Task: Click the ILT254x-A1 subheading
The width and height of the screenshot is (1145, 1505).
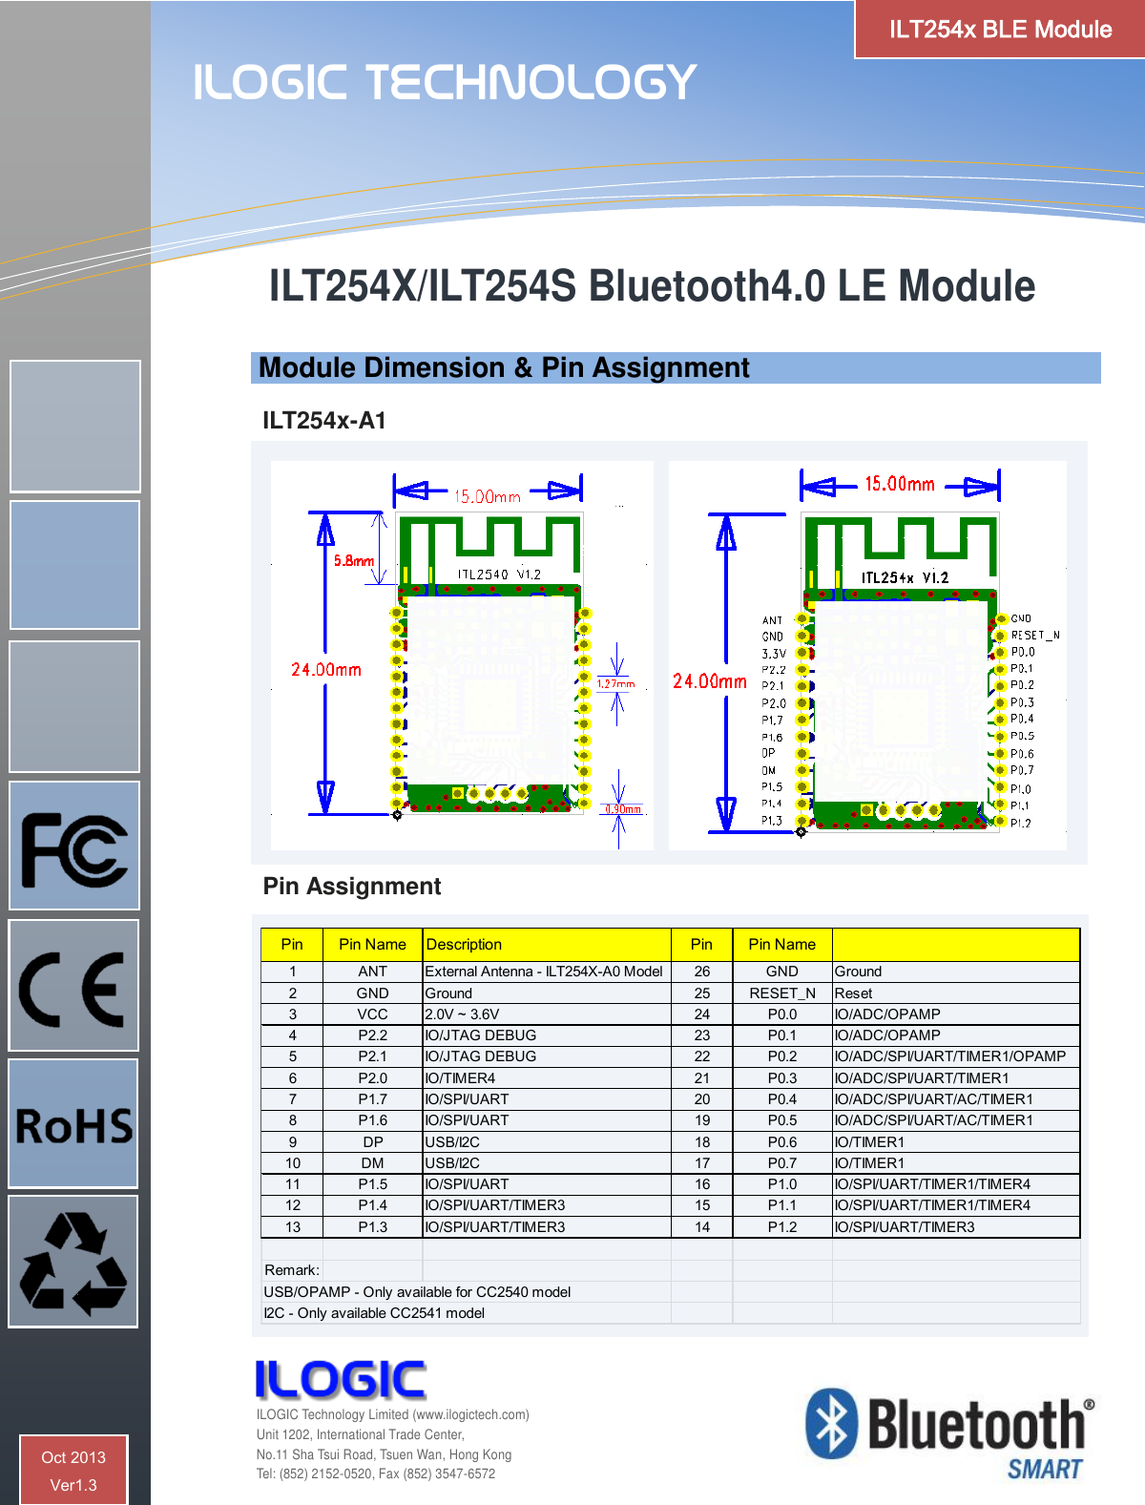Action: point(324,421)
